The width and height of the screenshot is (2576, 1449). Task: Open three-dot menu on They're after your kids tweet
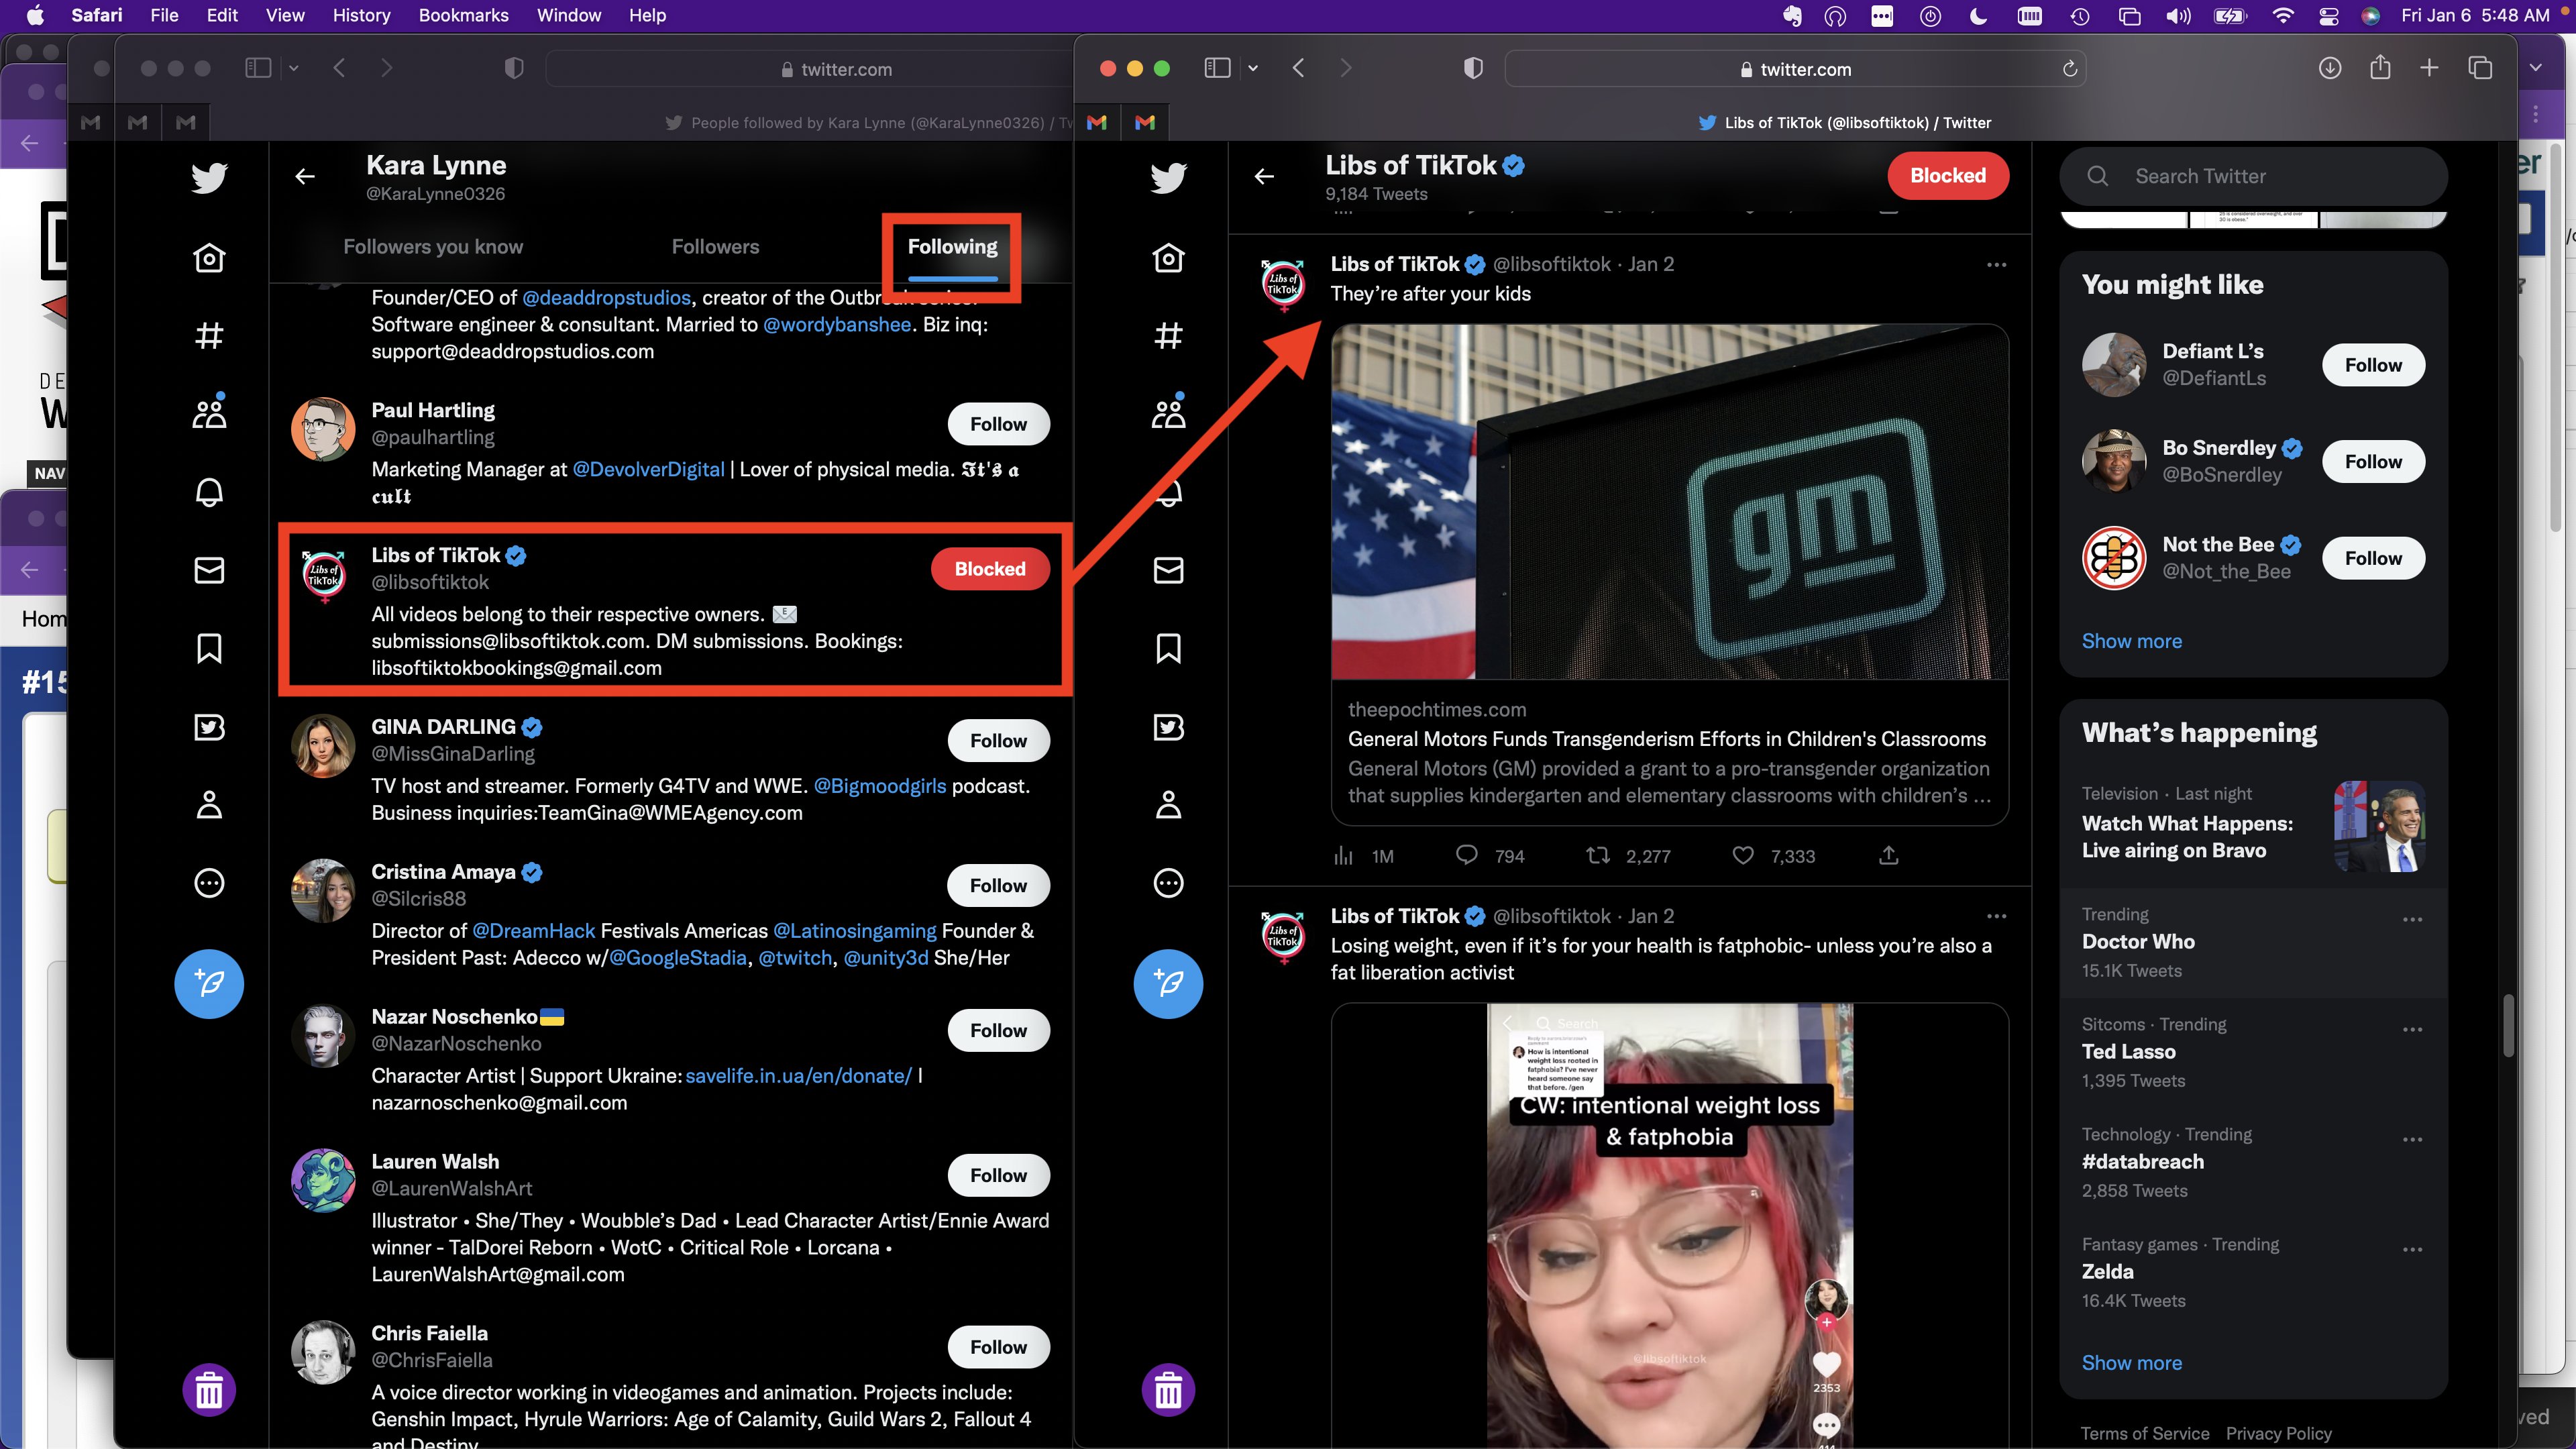pyautogui.click(x=1996, y=265)
